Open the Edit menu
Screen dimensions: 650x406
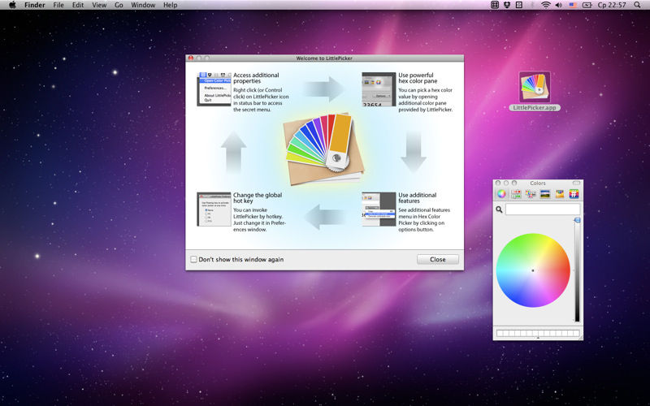78,5
